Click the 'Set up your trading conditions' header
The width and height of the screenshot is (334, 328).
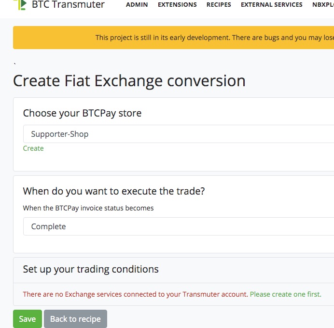click(91, 269)
